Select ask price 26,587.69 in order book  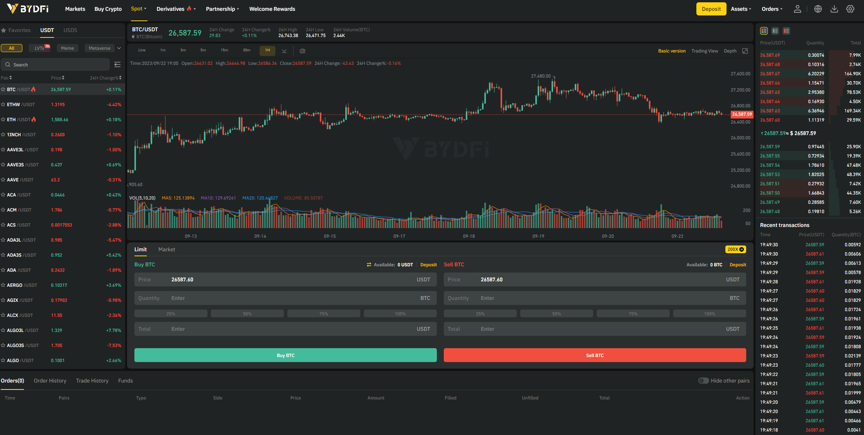point(770,55)
